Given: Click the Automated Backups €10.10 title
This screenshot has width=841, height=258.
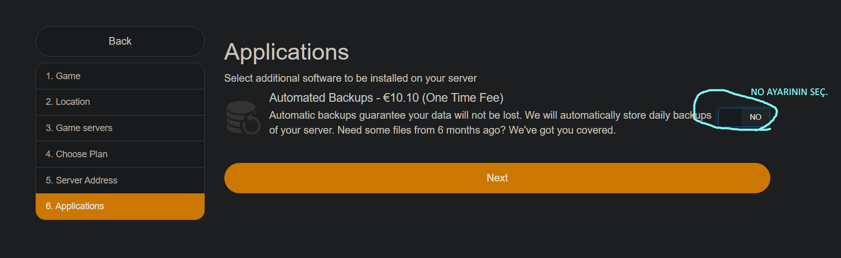Looking at the screenshot, I should (x=386, y=98).
